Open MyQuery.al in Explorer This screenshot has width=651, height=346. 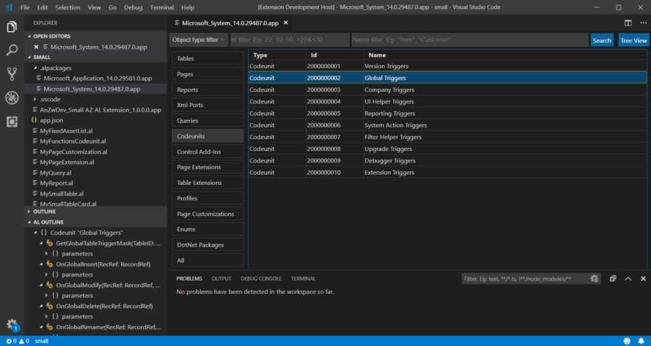(55, 173)
